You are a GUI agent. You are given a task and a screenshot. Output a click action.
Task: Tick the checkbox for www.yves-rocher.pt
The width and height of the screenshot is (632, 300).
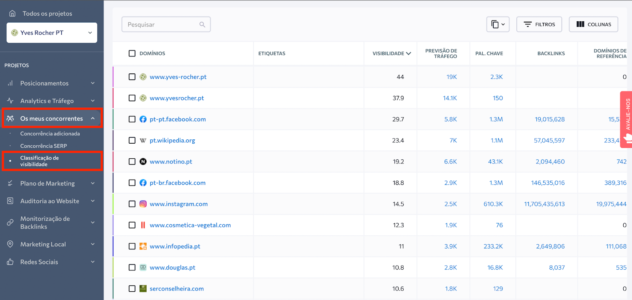[x=132, y=77]
